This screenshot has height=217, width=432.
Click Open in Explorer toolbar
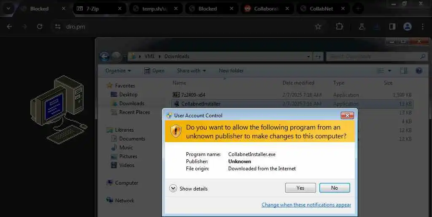[154, 71]
